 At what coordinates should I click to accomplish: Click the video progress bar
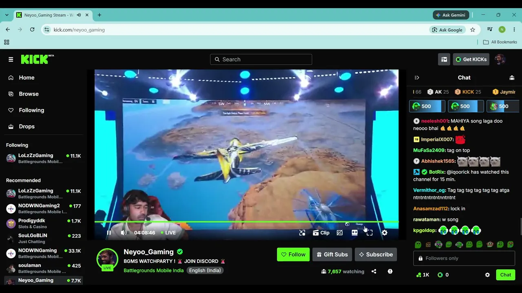pos(246,222)
